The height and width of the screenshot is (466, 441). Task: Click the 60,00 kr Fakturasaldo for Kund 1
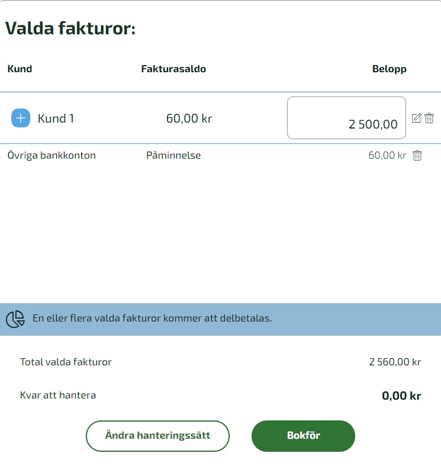pyautogui.click(x=189, y=118)
